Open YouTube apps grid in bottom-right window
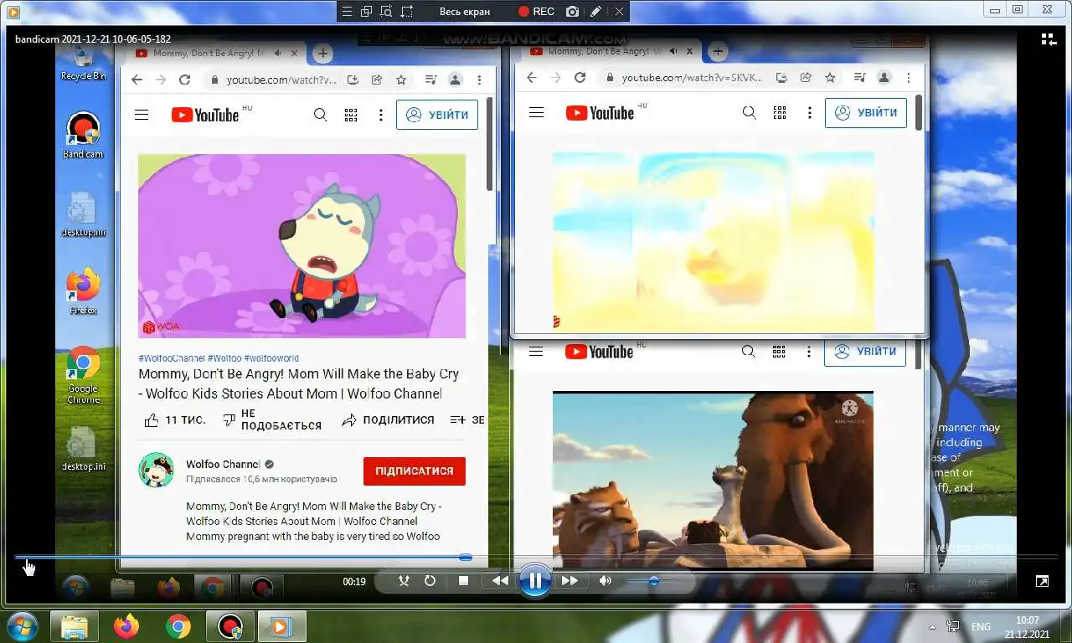This screenshot has width=1072, height=643. click(x=779, y=352)
